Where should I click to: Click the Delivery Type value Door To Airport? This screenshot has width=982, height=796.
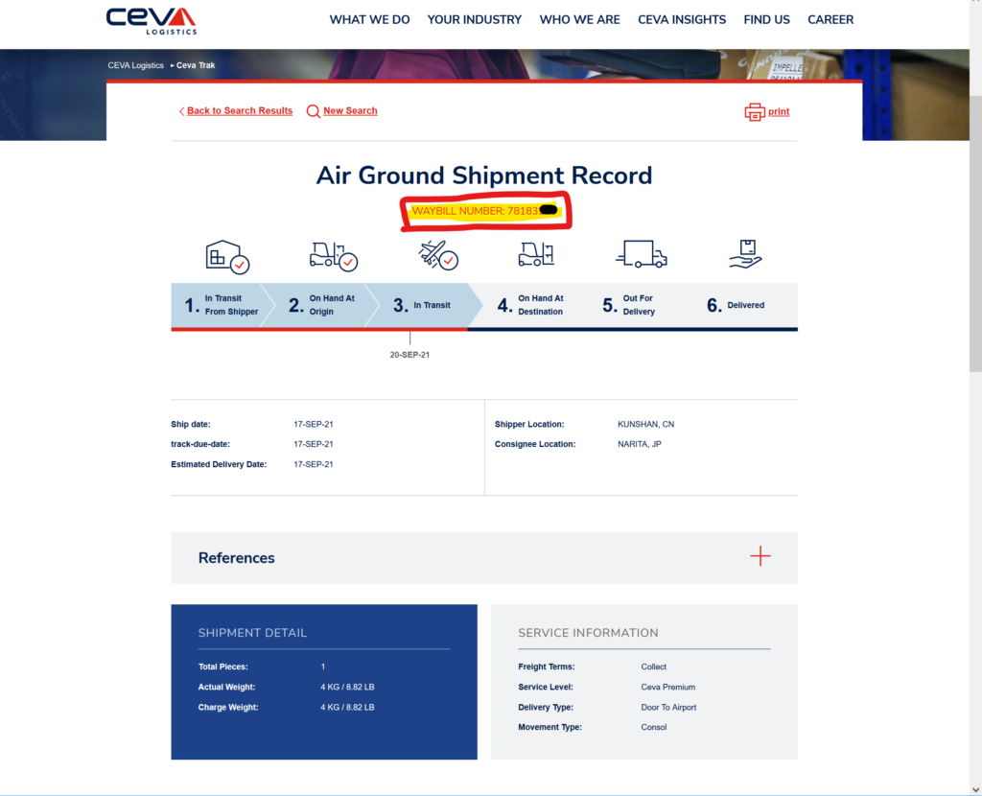tap(668, 707)
